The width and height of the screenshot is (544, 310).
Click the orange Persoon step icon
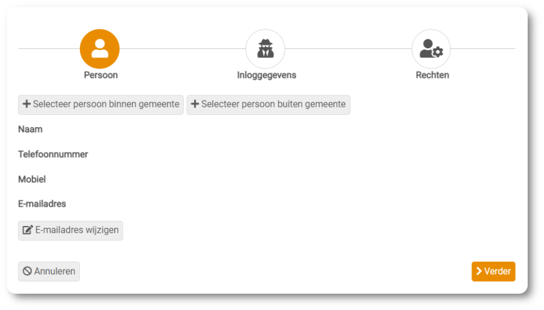(100, 49)
